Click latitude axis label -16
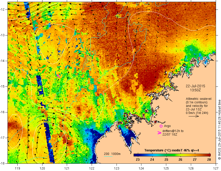 pyautogui.click(x=3, y=112)
